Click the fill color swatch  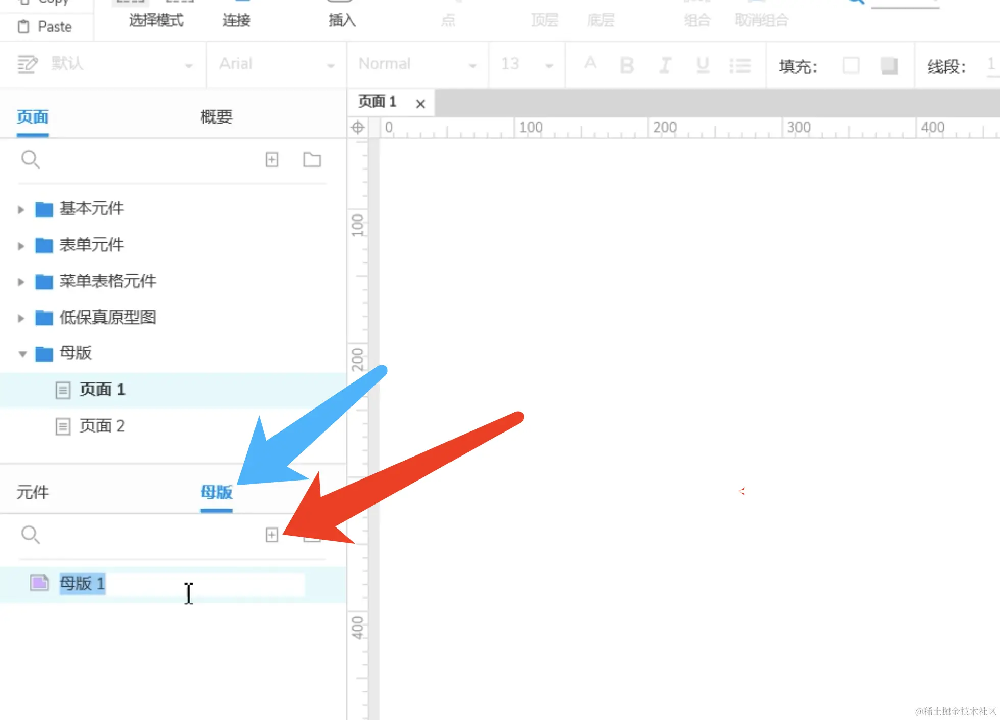[x=851, y=65]
